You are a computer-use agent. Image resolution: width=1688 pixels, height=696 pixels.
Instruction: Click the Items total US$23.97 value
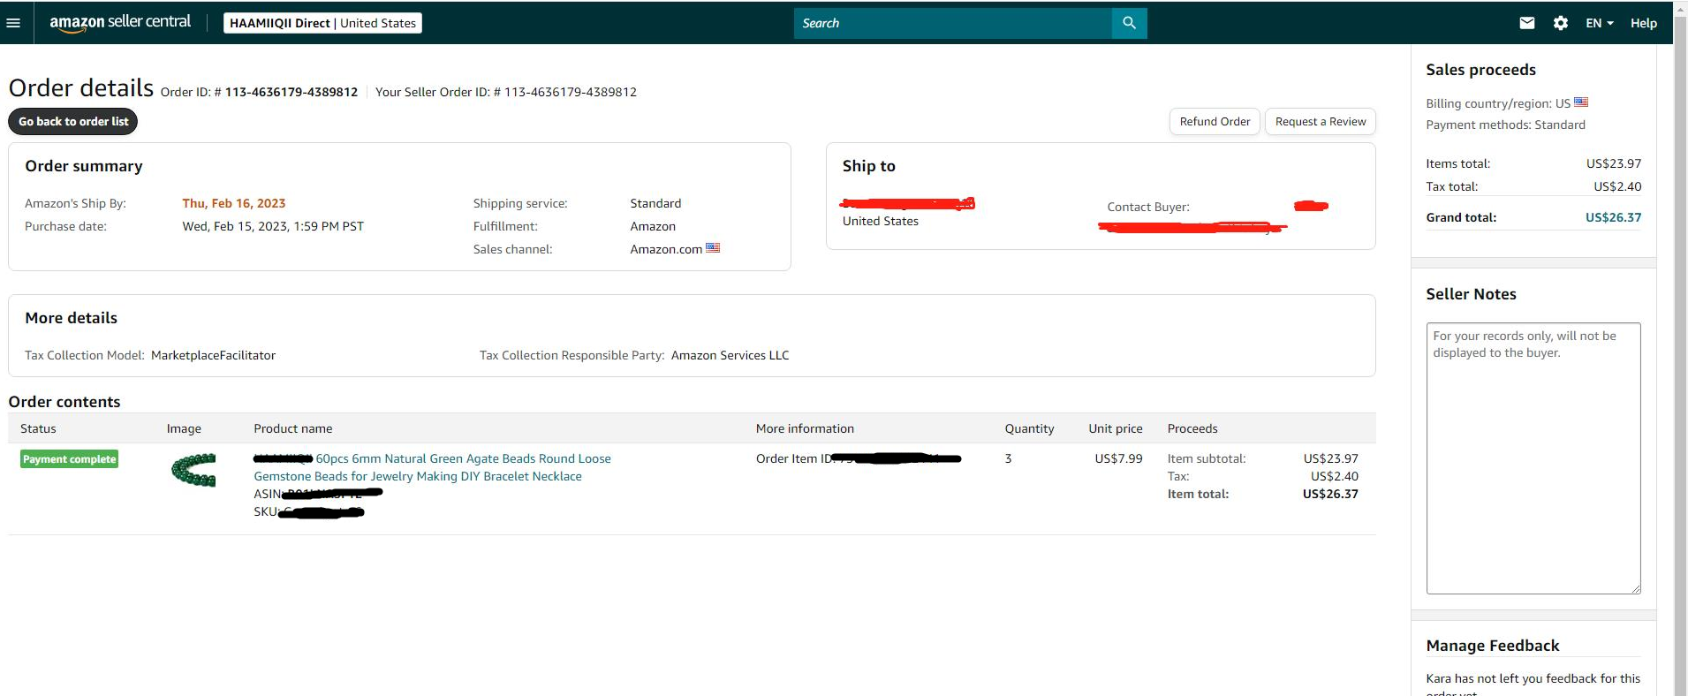point(1614,163)
